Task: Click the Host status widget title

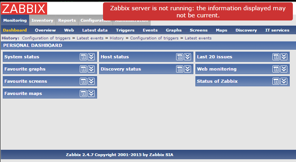Action: pos(114,57)
